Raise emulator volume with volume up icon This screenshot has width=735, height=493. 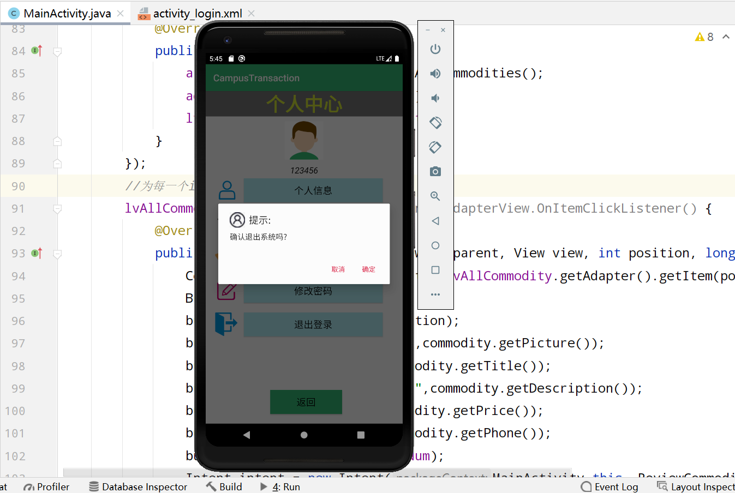pos(435,74)
